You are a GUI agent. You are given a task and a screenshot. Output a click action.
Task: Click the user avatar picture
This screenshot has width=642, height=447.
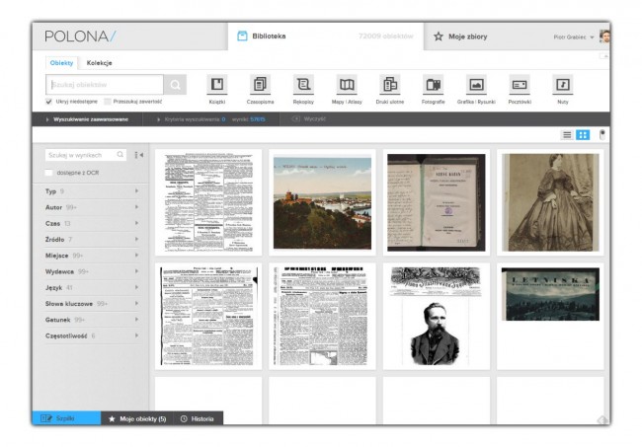[604, 36]
